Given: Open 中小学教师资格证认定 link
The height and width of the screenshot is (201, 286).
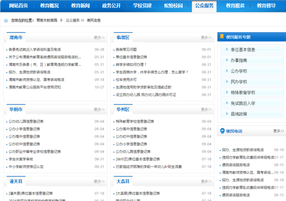Looking at the screenshot, I should 26,167.
